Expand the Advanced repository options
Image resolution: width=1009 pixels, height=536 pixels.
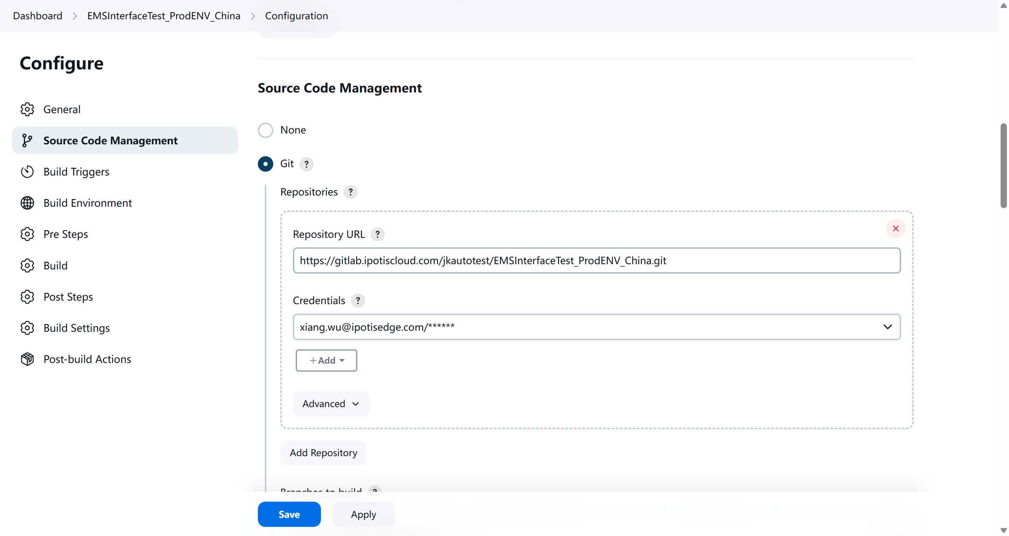tap(331, 404)
